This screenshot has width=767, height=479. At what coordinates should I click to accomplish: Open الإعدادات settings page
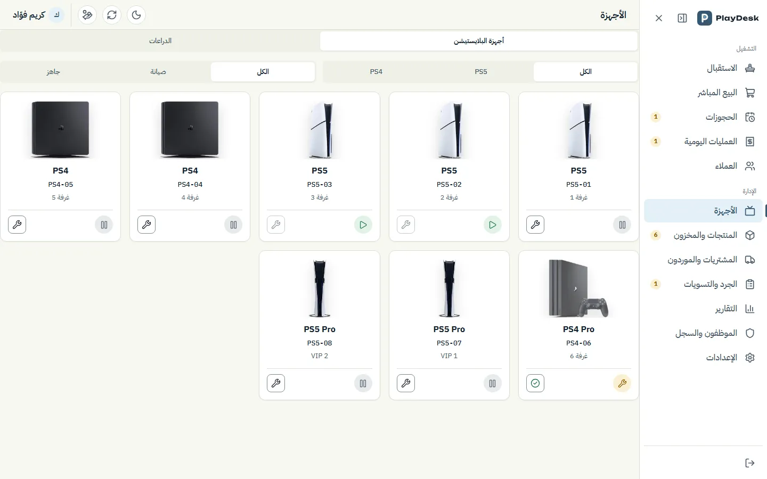click(703, 358)
